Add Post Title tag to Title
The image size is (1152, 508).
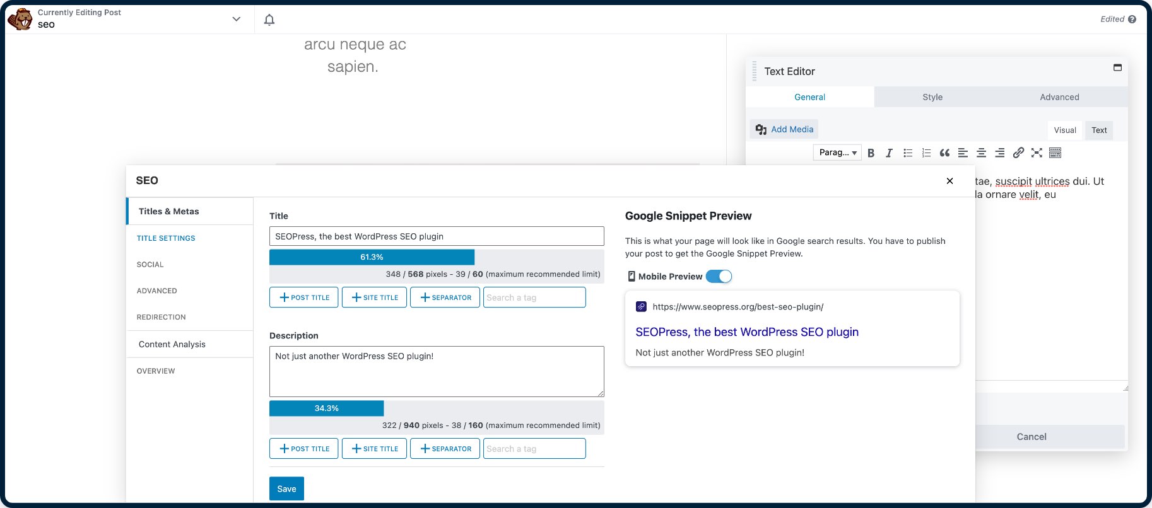coord(304,297)
